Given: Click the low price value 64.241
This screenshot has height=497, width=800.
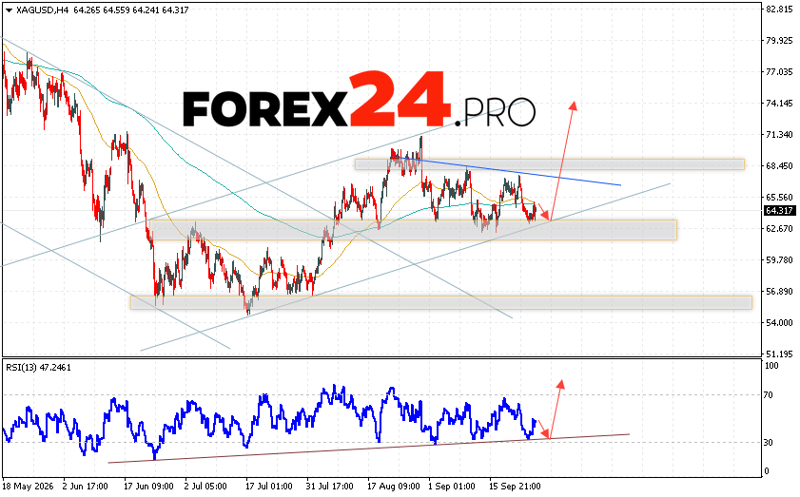Looking at the screenshot, I should [145, 10].
